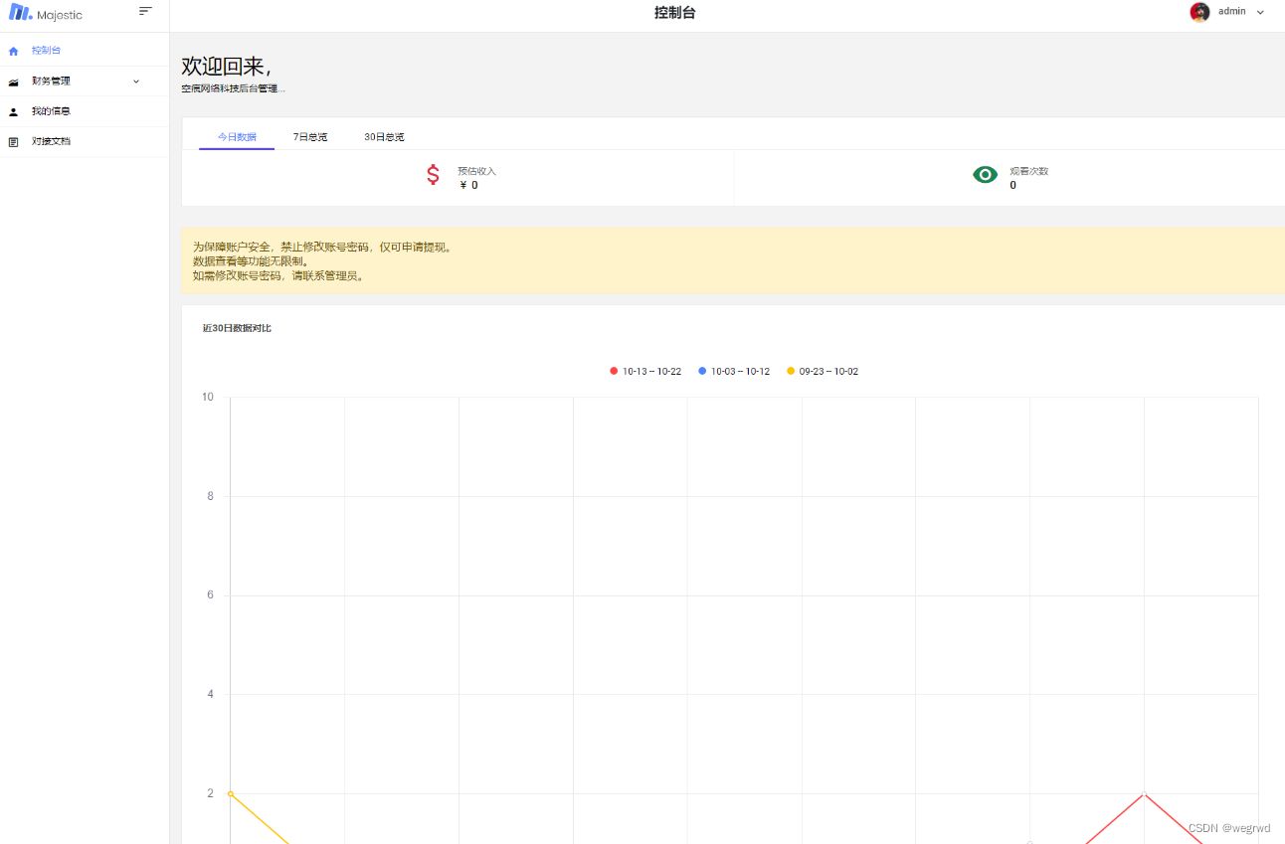Open the admin dropdown arrow

click(1260, 13)
